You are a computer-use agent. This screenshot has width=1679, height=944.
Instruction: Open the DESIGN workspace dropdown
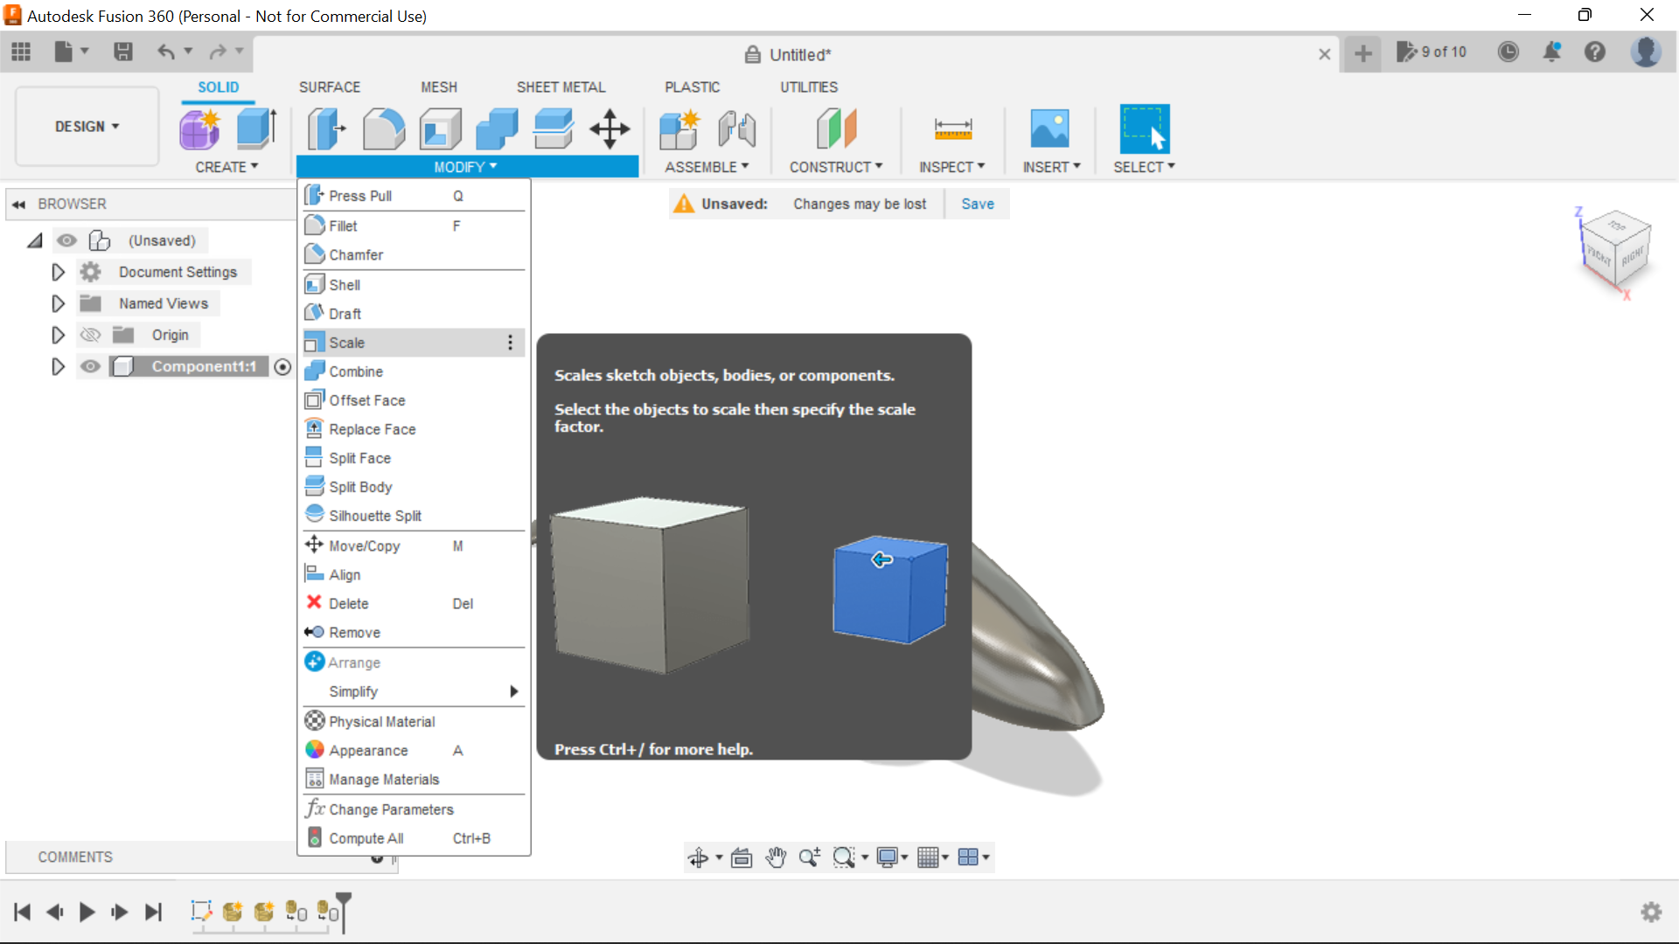coord(85,126)
